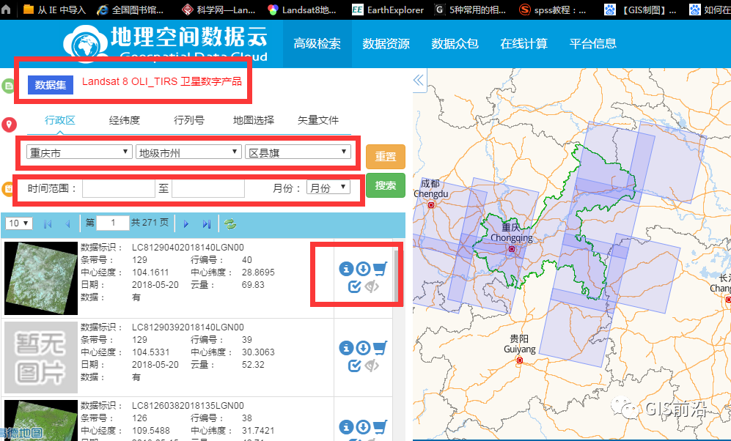Open the 平台信息 menu
731x441 pixels.
pos(593,44)
